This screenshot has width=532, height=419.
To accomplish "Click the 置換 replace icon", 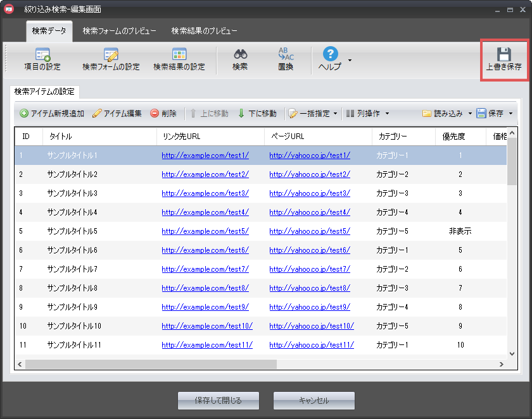I will (286, 55).
